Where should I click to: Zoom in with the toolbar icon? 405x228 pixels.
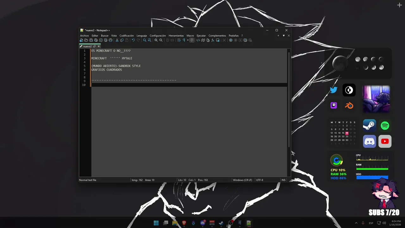(x=156, y=40)
